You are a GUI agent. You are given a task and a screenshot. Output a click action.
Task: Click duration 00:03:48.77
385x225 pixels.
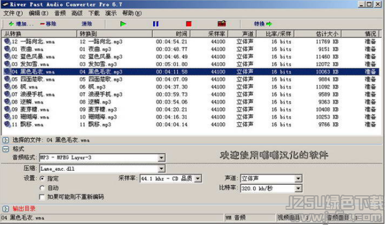coord(172,49)
